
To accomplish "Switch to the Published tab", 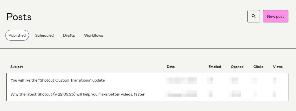I will [17, 35].
